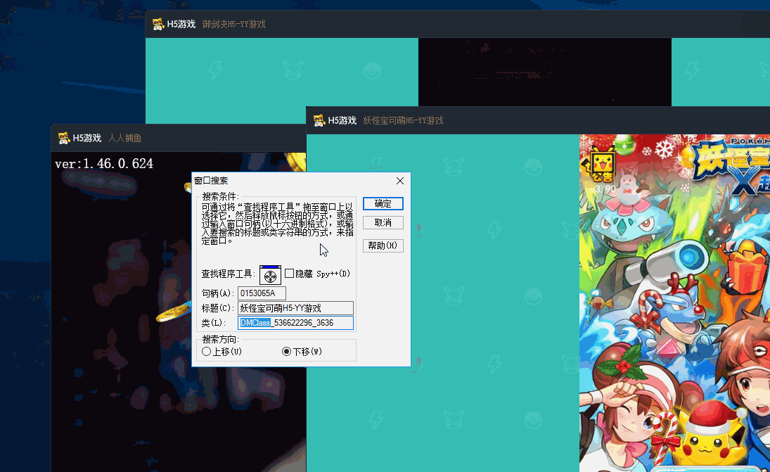770x472 pixels.
Task: Click the 确定 button in search dialog
Action: coord(383,203)
